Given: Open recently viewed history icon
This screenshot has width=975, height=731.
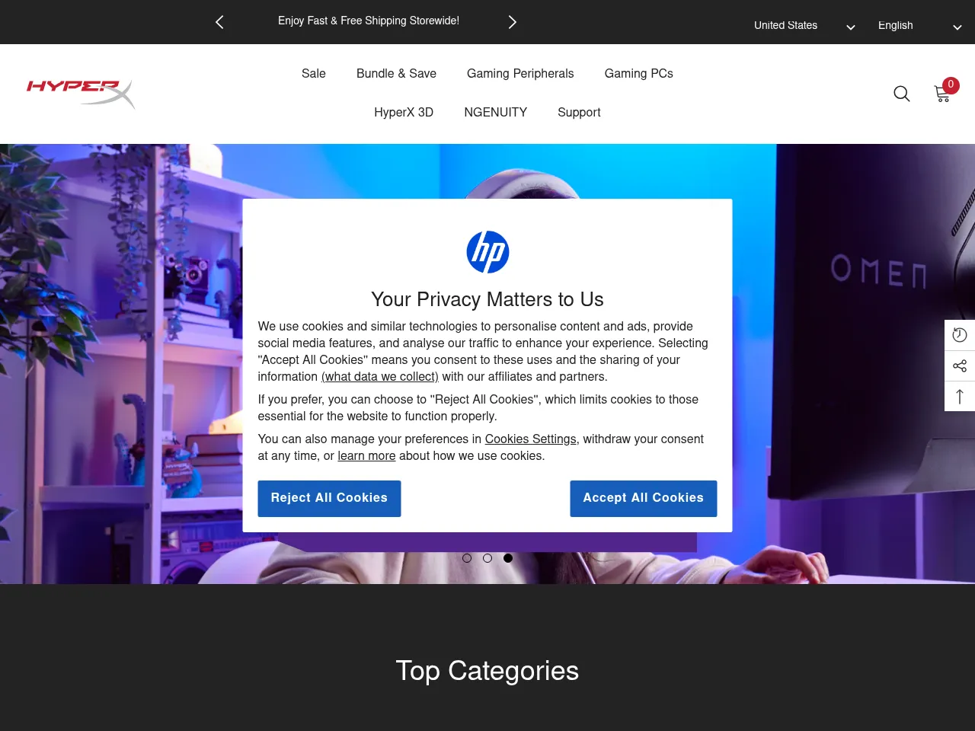Looking at the screenshot, I should tap(960, 335).
